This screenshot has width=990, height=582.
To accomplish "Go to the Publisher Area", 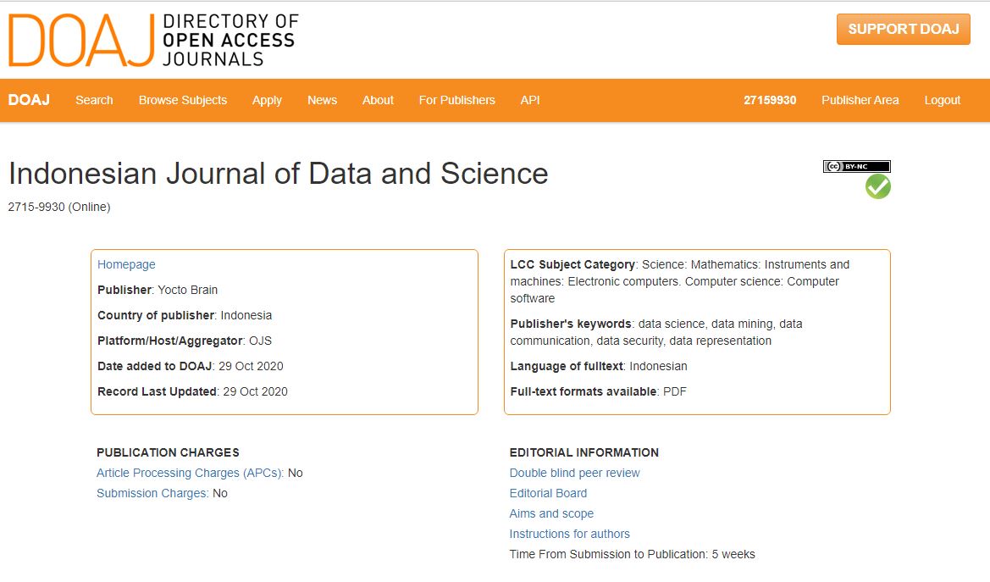I will tap(860, 100).
